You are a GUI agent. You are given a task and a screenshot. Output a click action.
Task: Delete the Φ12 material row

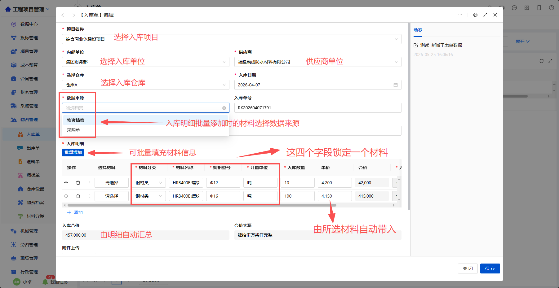[x=78, y=183]
